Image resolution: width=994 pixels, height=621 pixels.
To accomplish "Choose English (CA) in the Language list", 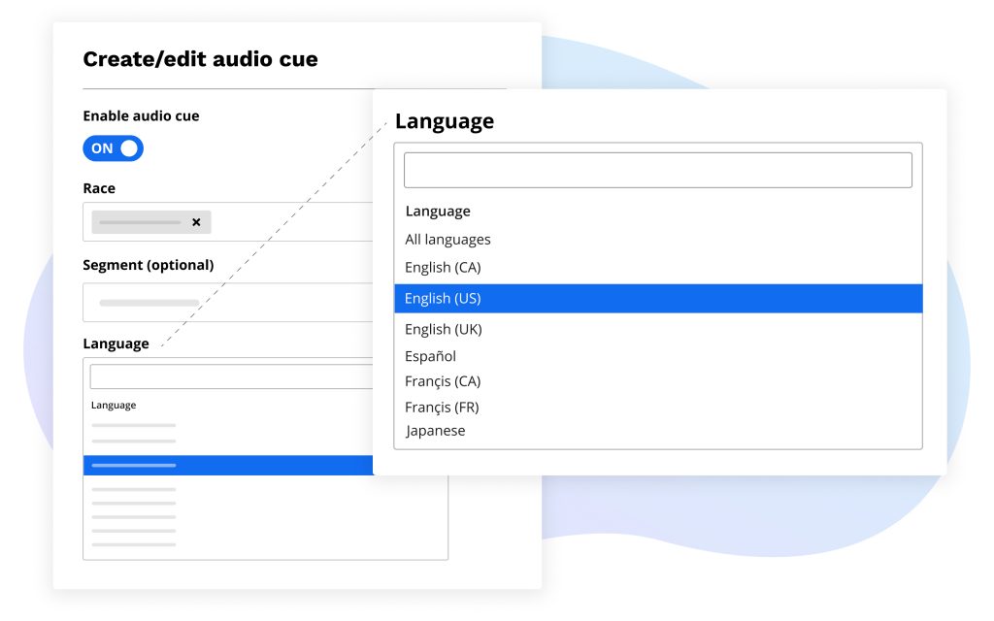I will 443,267.
